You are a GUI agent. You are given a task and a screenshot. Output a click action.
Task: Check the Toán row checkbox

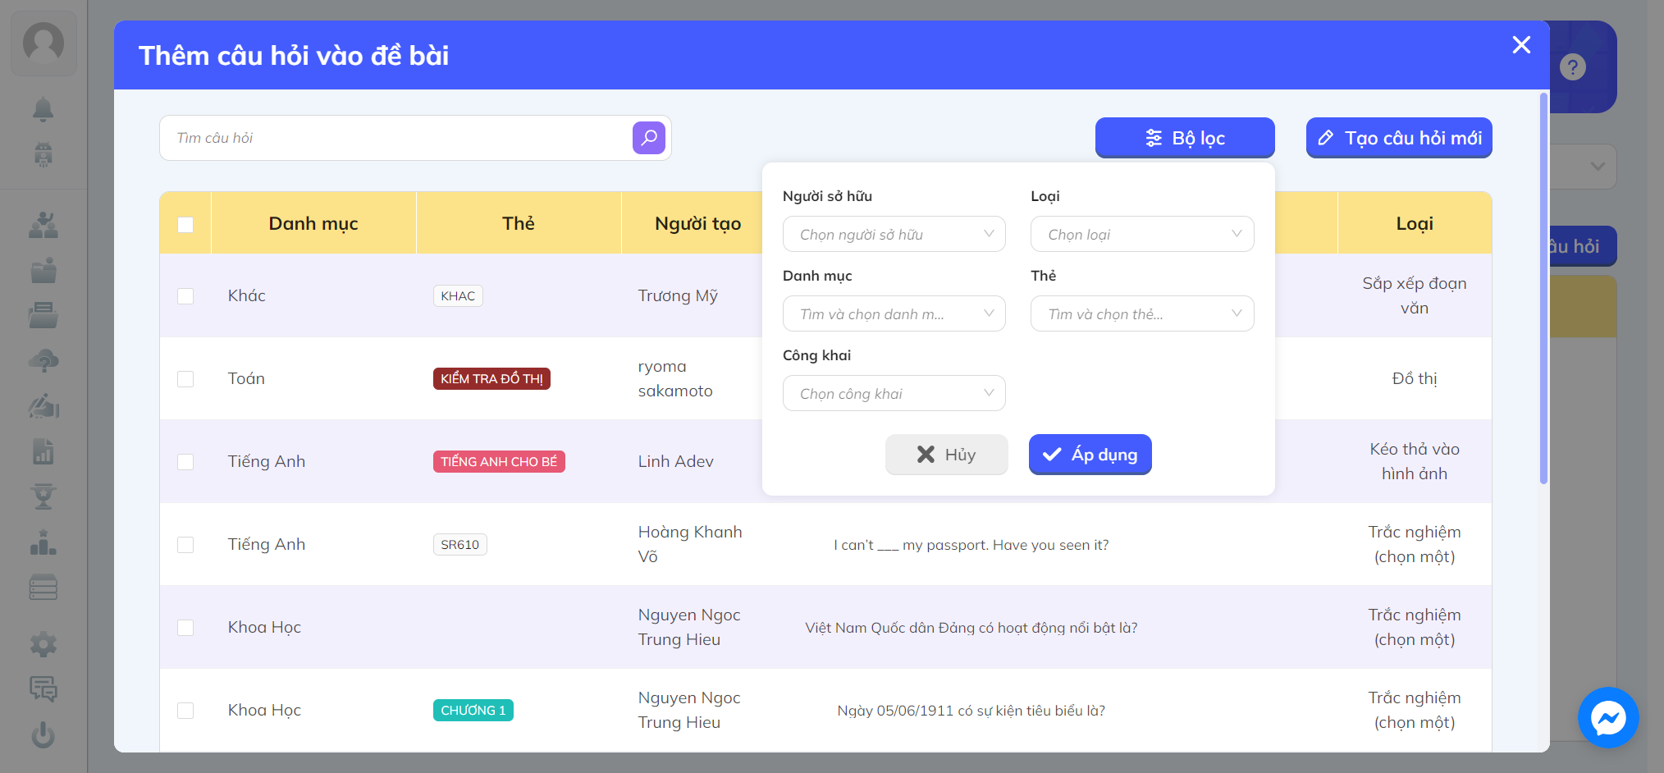tap(185, 379)
